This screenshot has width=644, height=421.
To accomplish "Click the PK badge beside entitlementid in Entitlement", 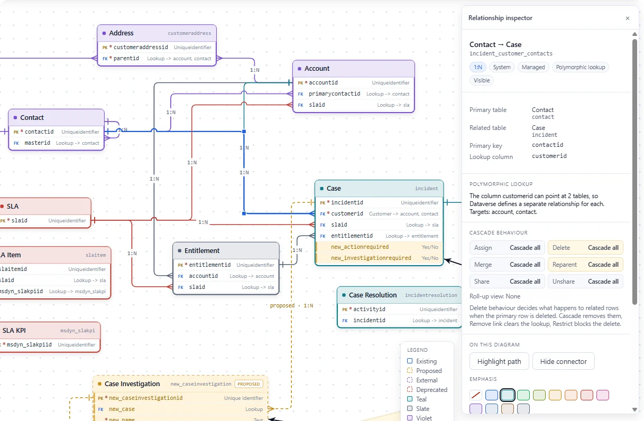I will pos(180,265).
